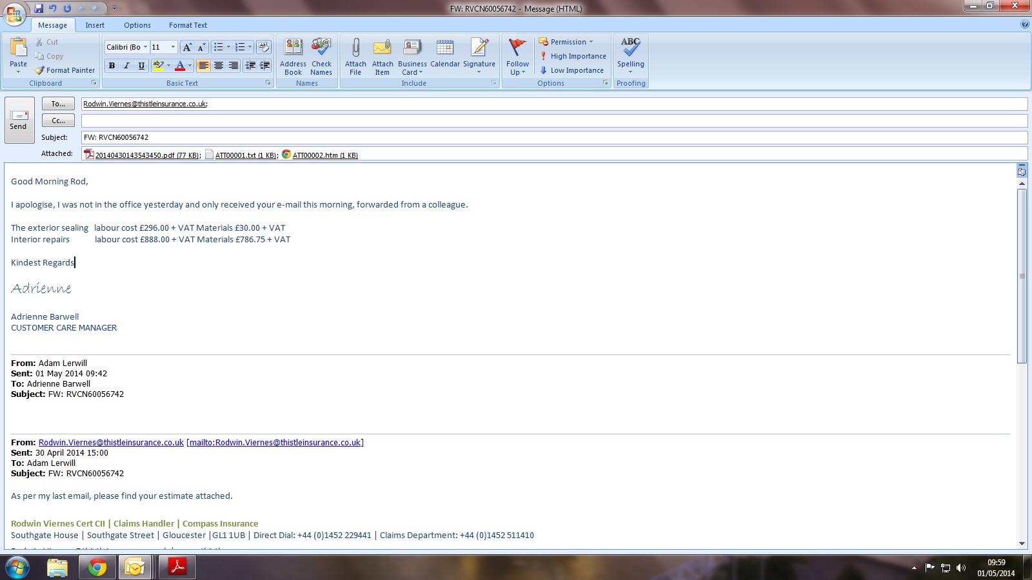This screenshot has height=580, width=1032.
Task: Apply the red font color swatch
Action: (x=180, y=66)
